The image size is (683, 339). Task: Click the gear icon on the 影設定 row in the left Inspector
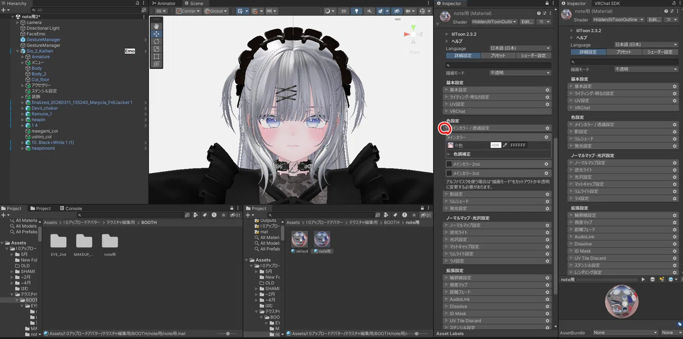(547, 194)
